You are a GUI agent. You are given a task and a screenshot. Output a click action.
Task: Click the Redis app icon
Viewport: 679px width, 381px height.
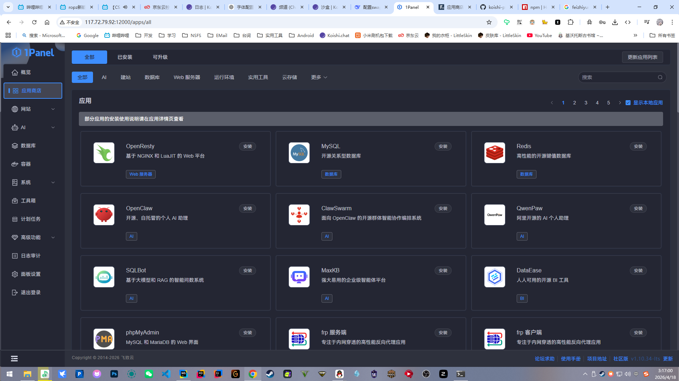click(494, 153)
